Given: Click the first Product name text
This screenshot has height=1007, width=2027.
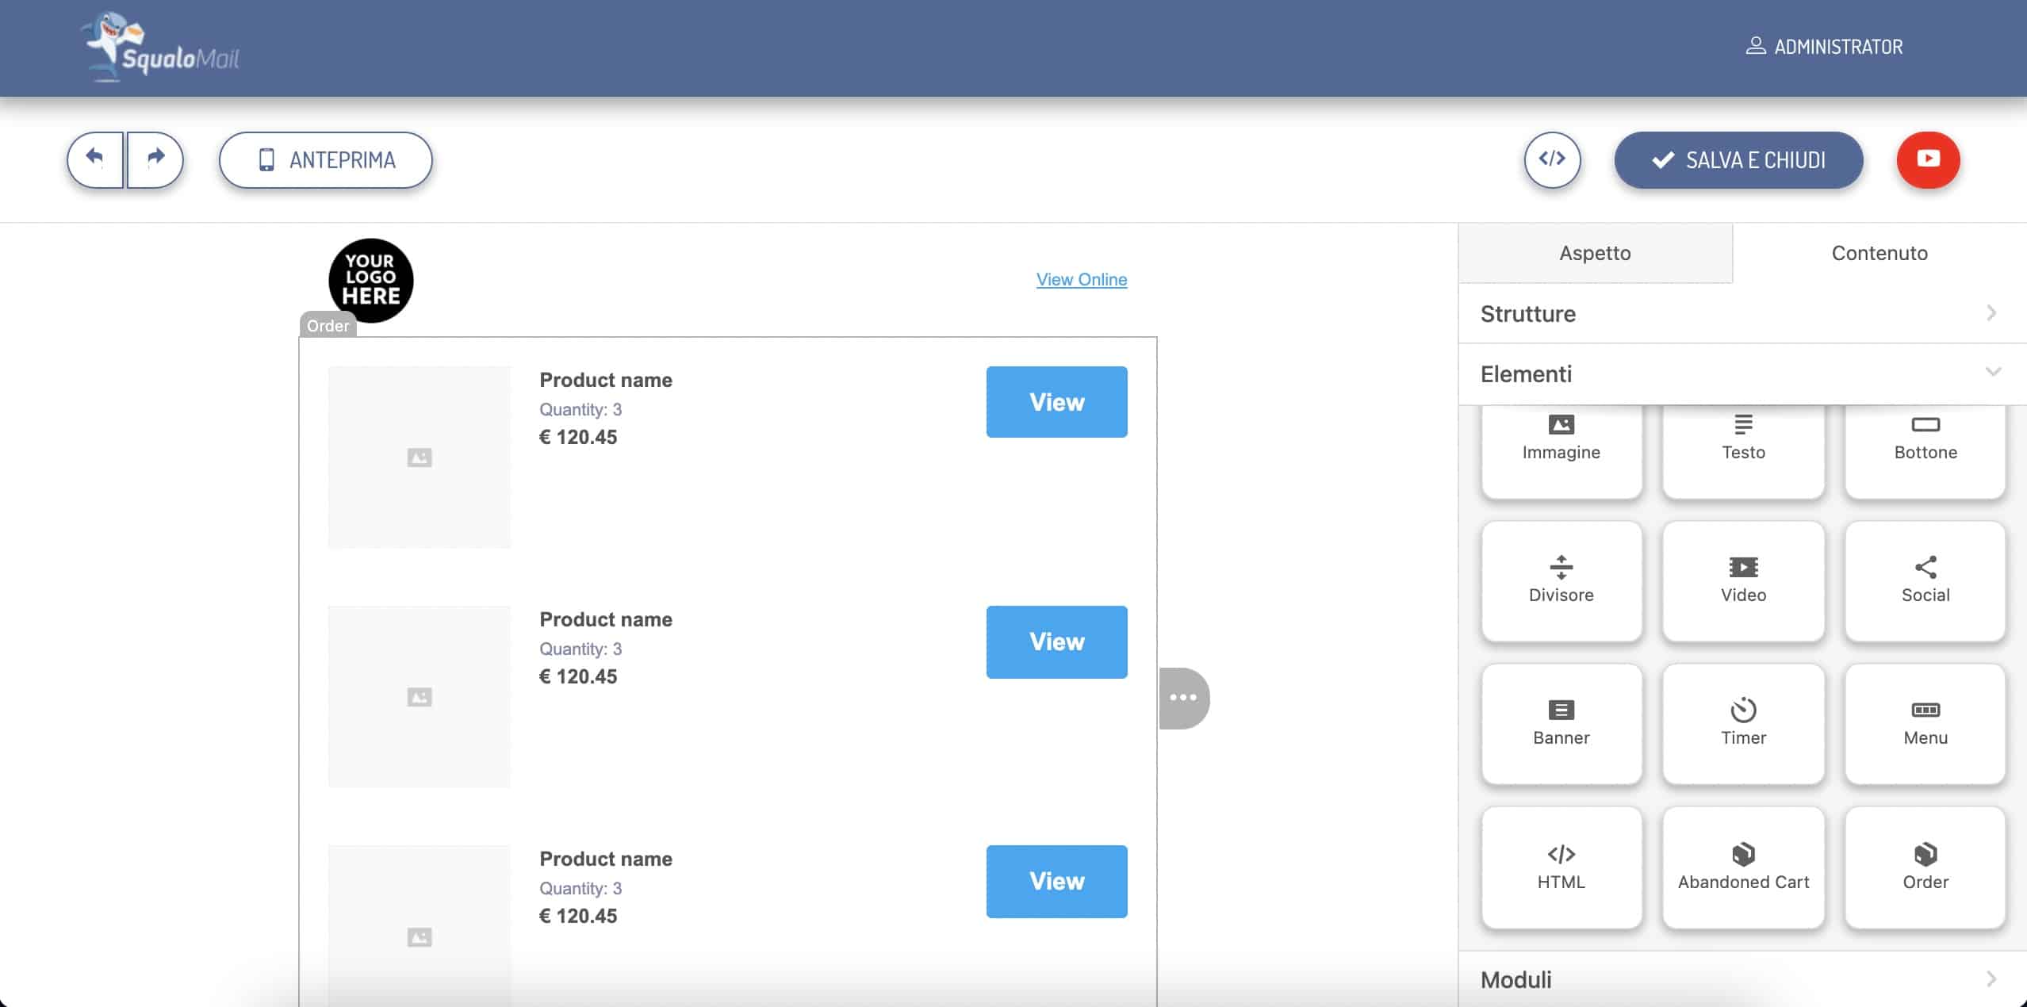Looking at the screenshot, I should [605, 380].
